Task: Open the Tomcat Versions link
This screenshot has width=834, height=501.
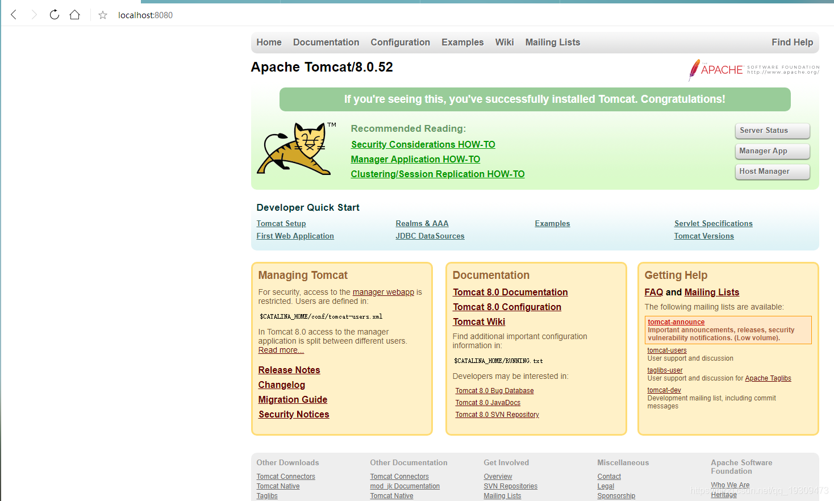Action: [x=704, y=236]
